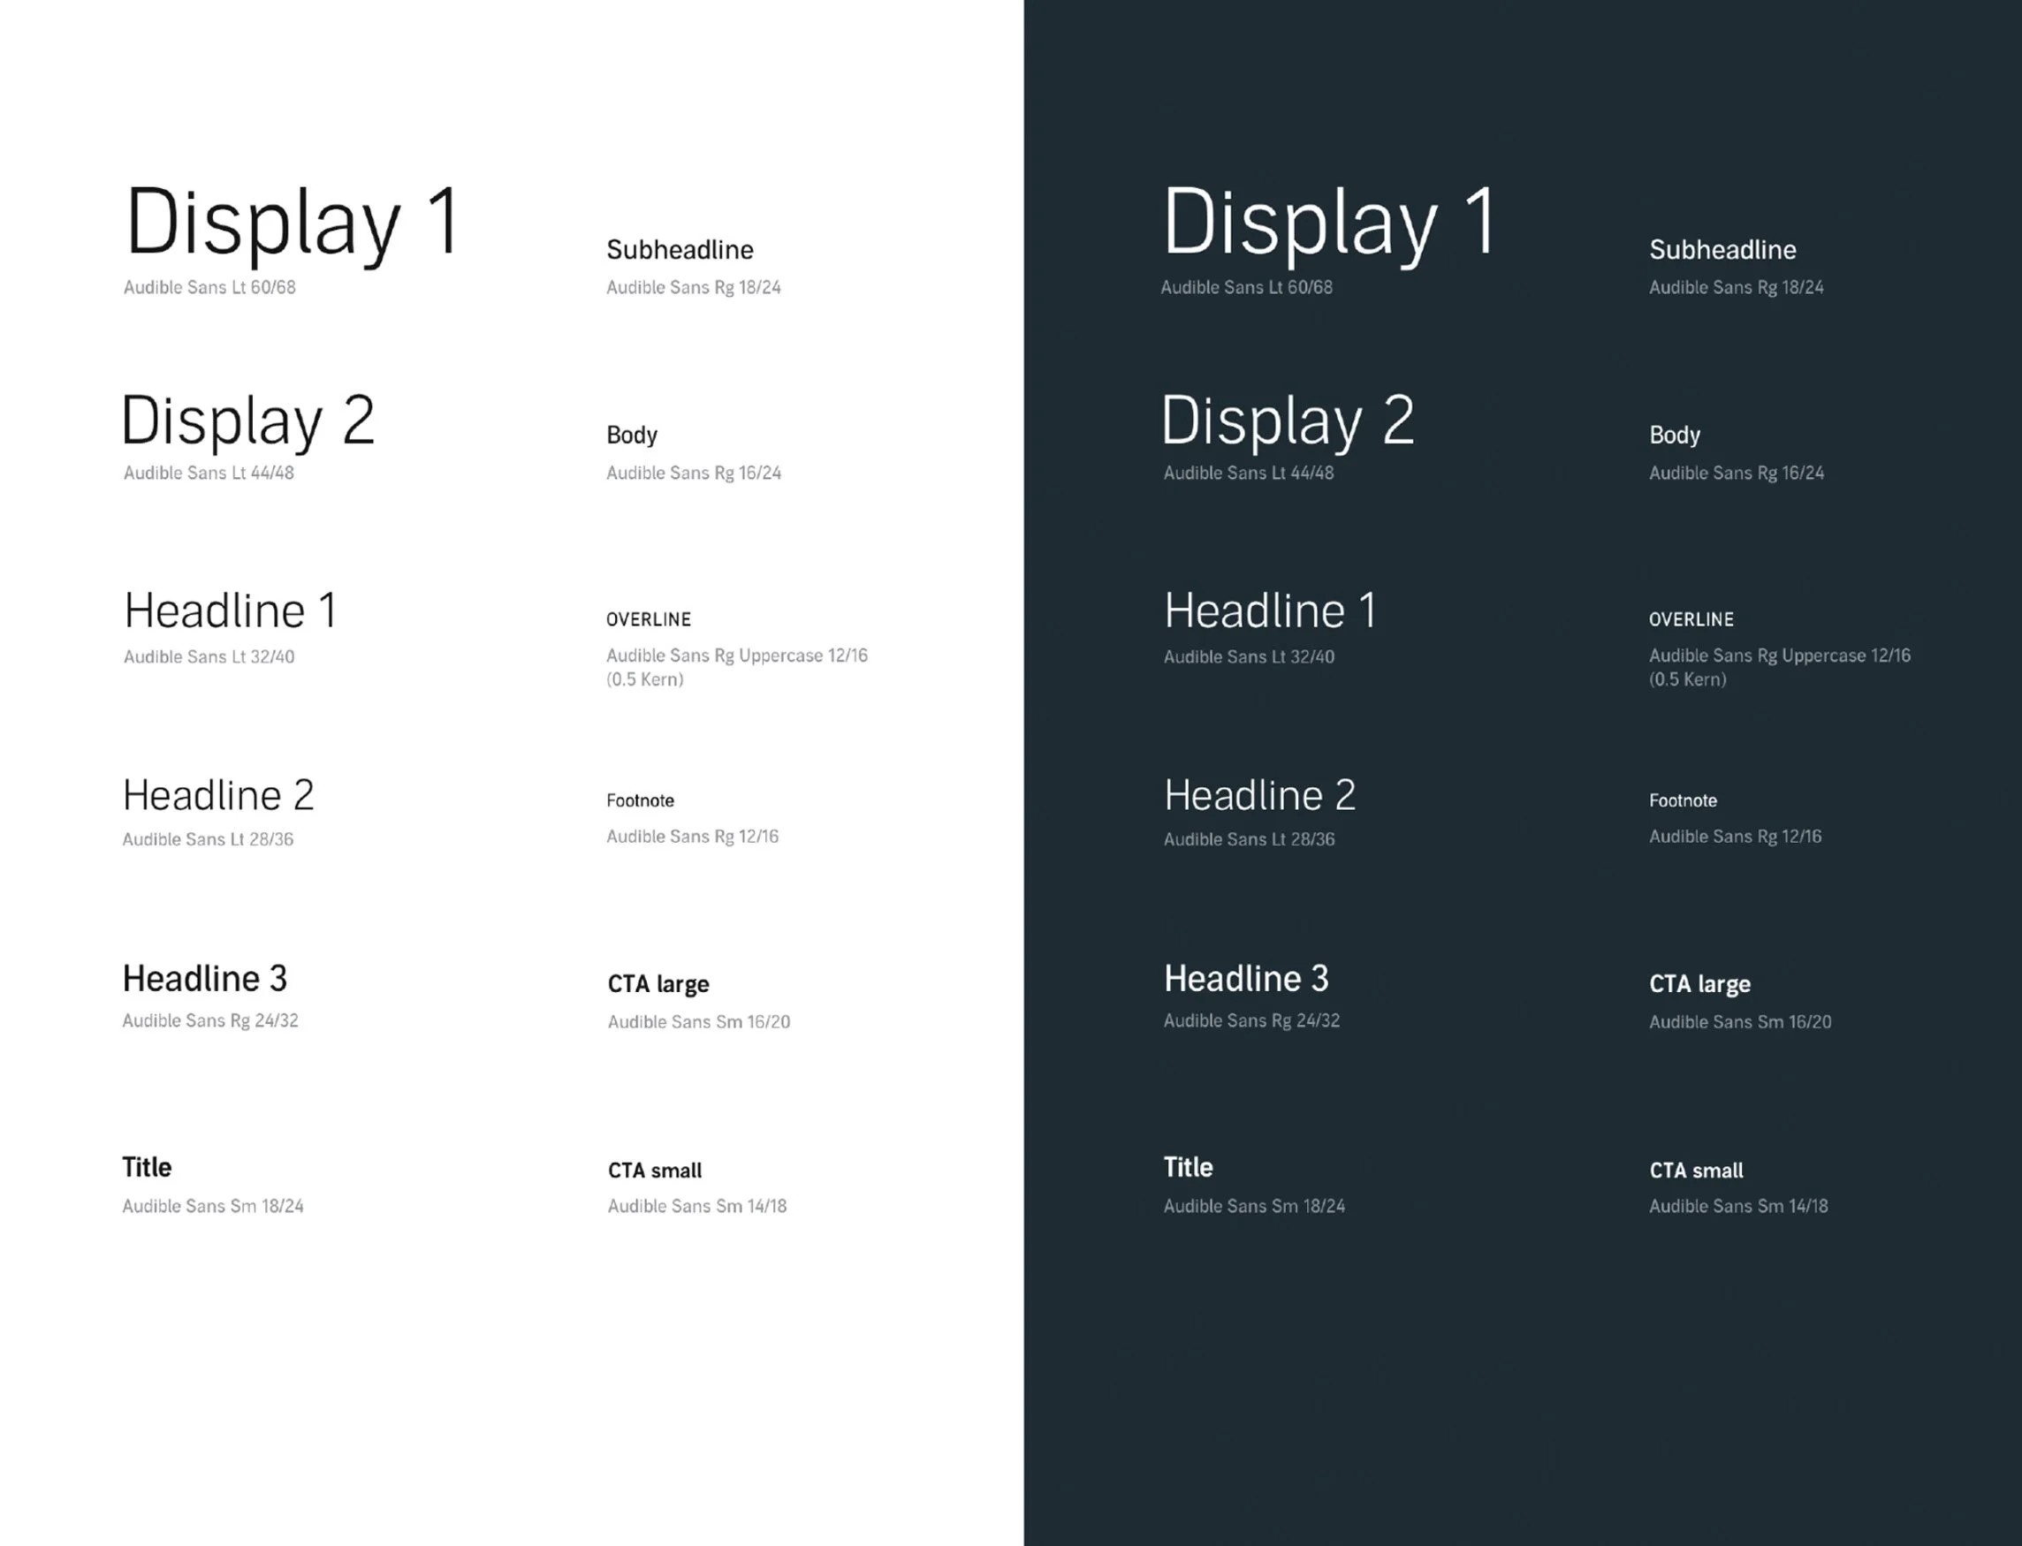Select 'Audible Sans Lt 60/68' on the white panel
The width and height of the screenshot is (2022, 1546).
click(x=209, y=287)
